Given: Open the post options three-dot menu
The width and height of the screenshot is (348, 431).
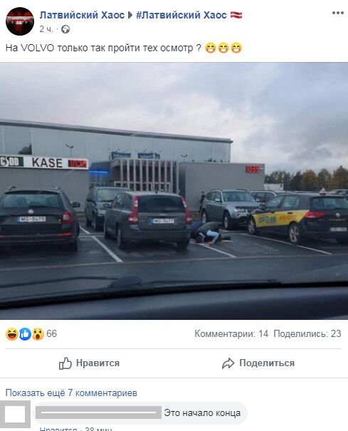Looking at the screenshot, I should 337,13.
